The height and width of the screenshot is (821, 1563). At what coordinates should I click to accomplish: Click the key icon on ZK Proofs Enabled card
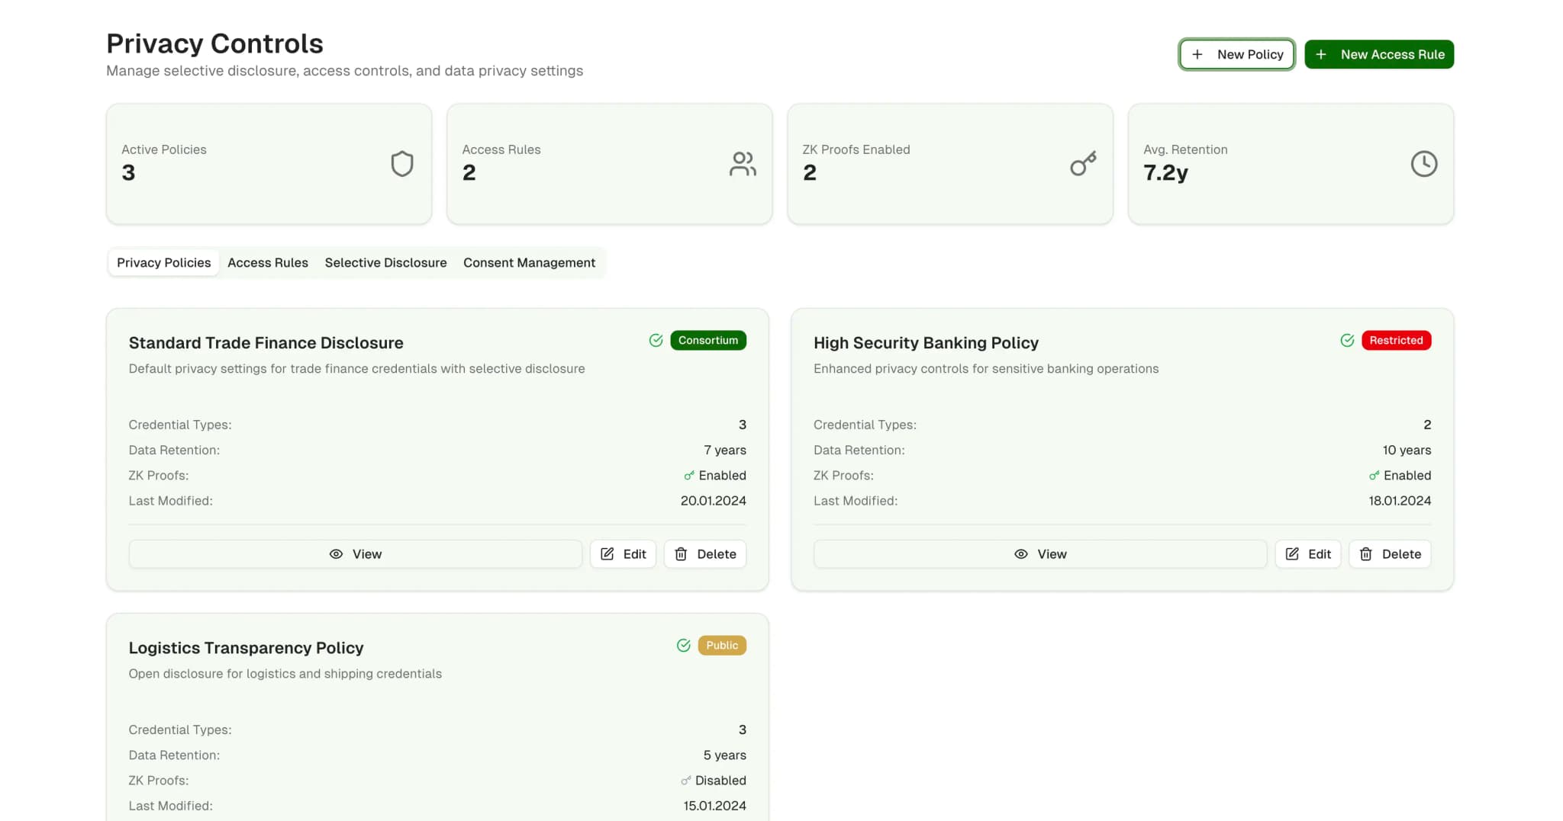tap(1082, 163)
